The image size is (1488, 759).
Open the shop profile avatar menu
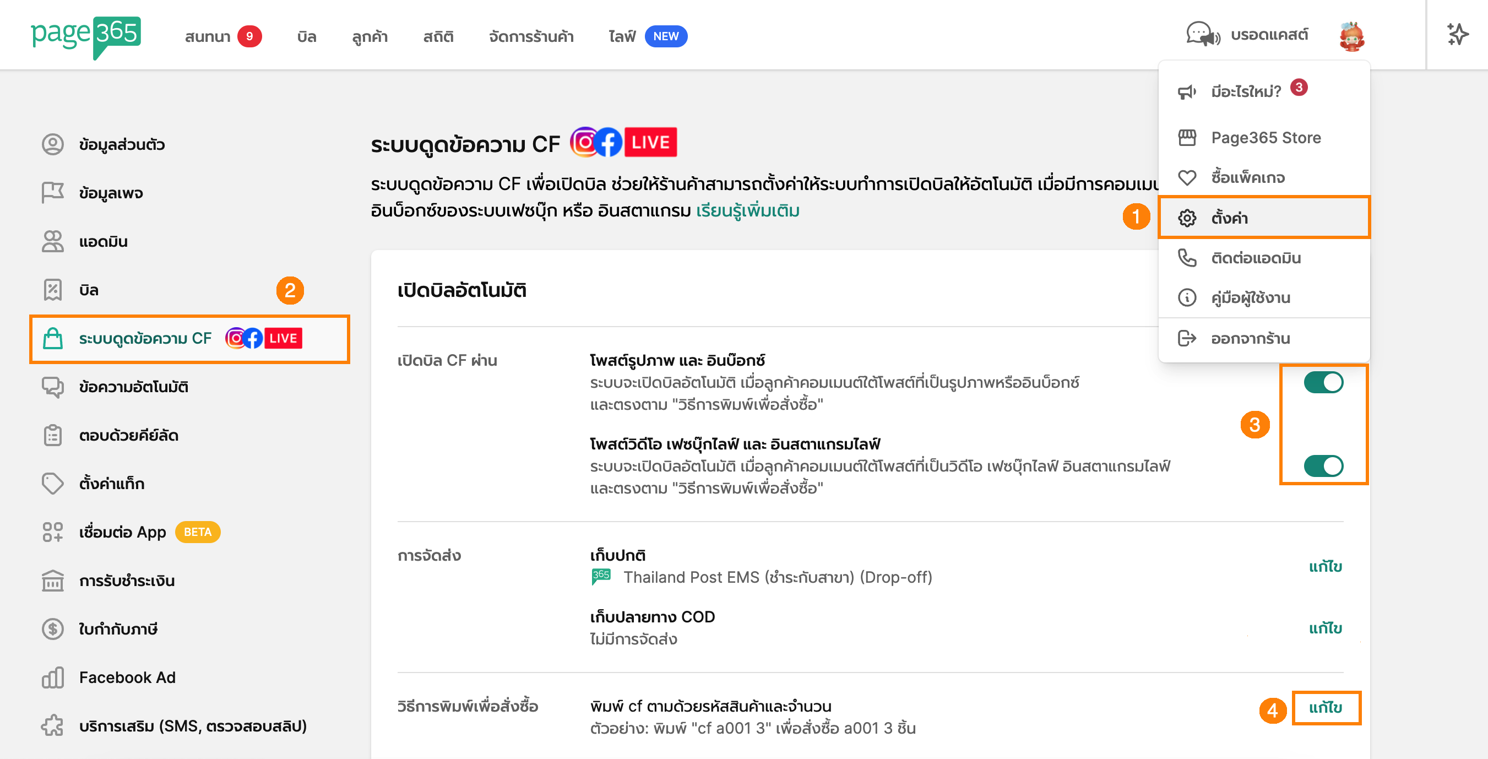[1351, 36]
